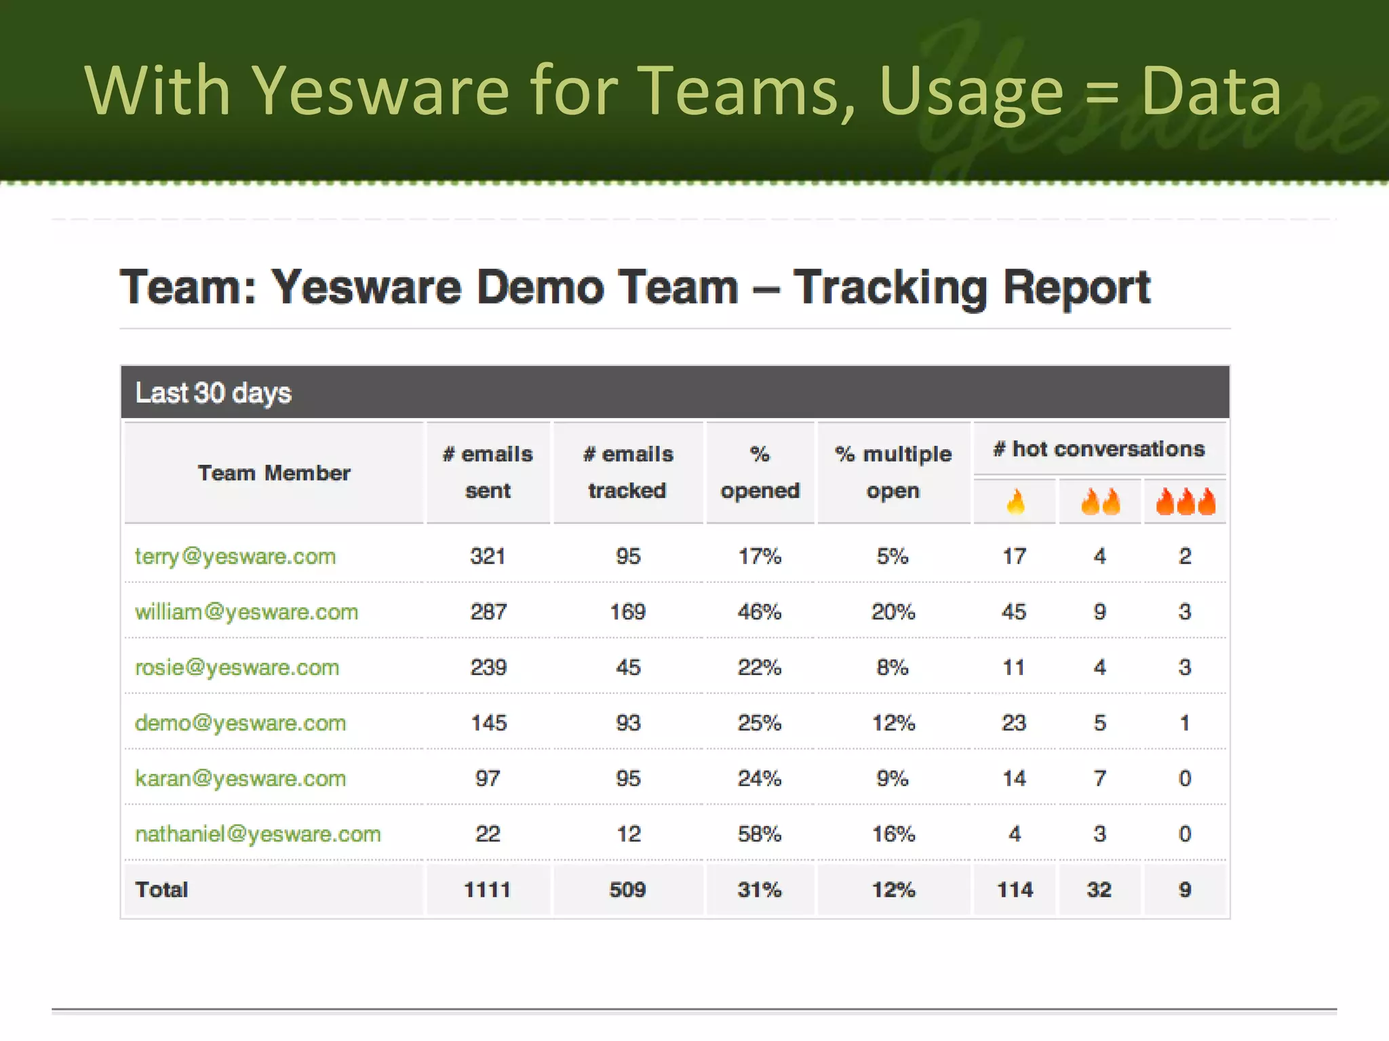Open terry@yesware.com team member link

click(x=235, y=556)
